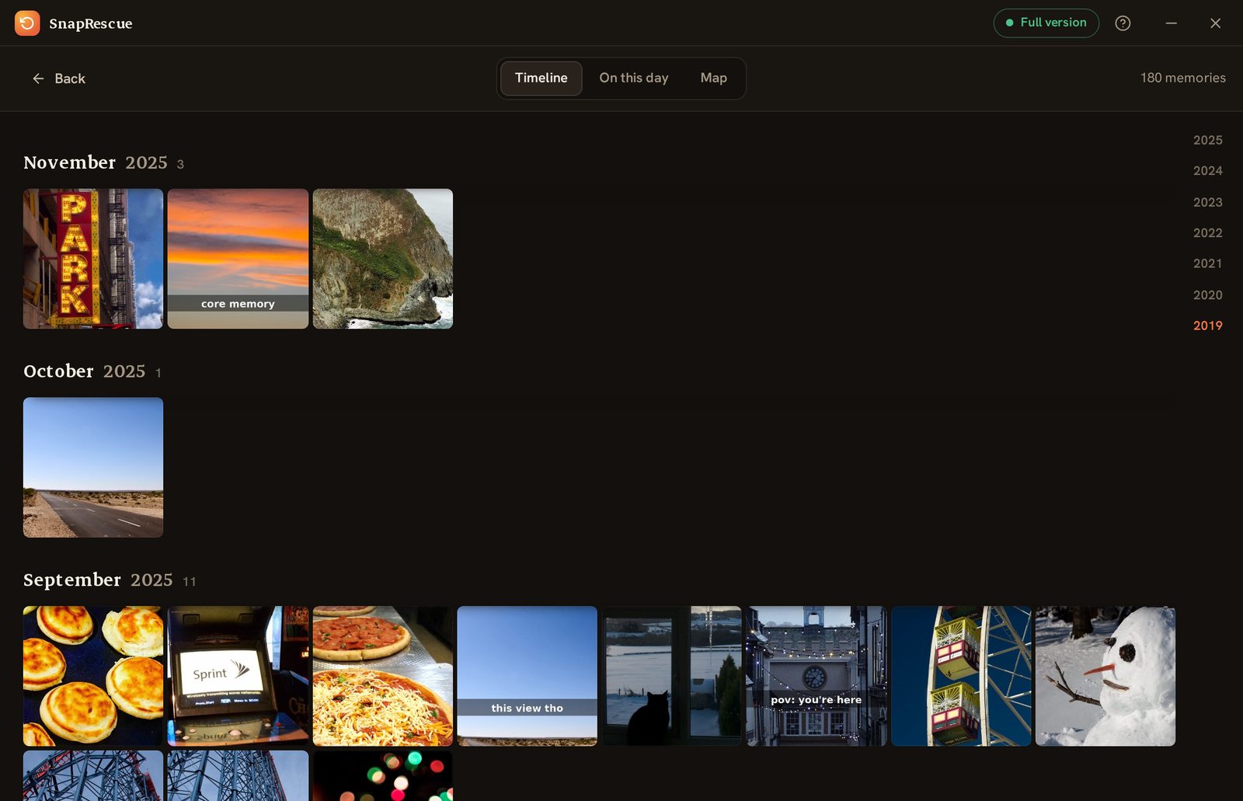Switch to the On this day tab
The image size is (1243, 801).
point(634,78)
